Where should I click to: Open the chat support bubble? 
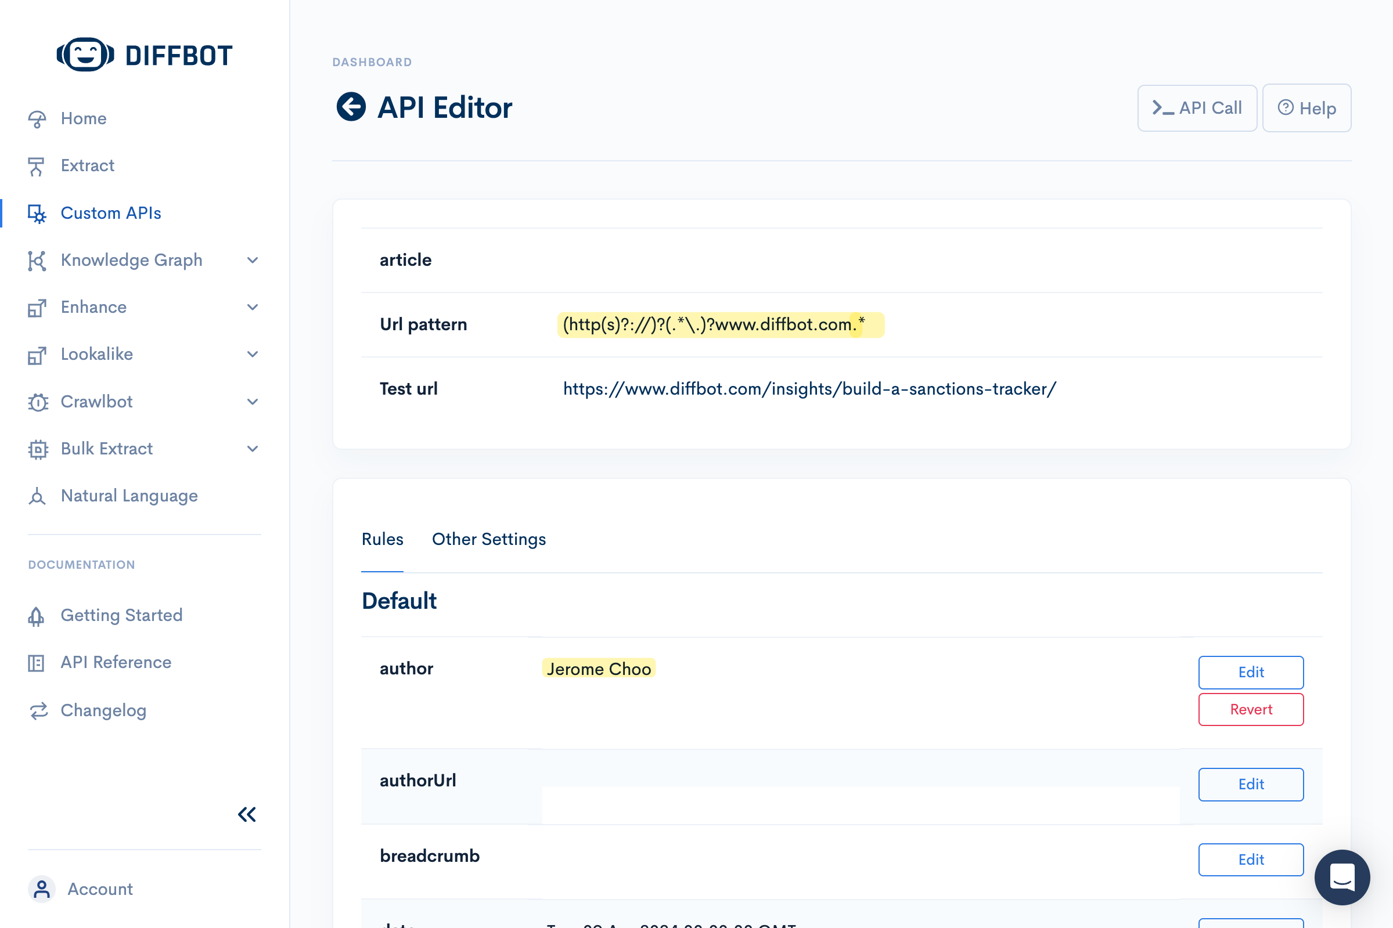click(x=1341, y=877)
